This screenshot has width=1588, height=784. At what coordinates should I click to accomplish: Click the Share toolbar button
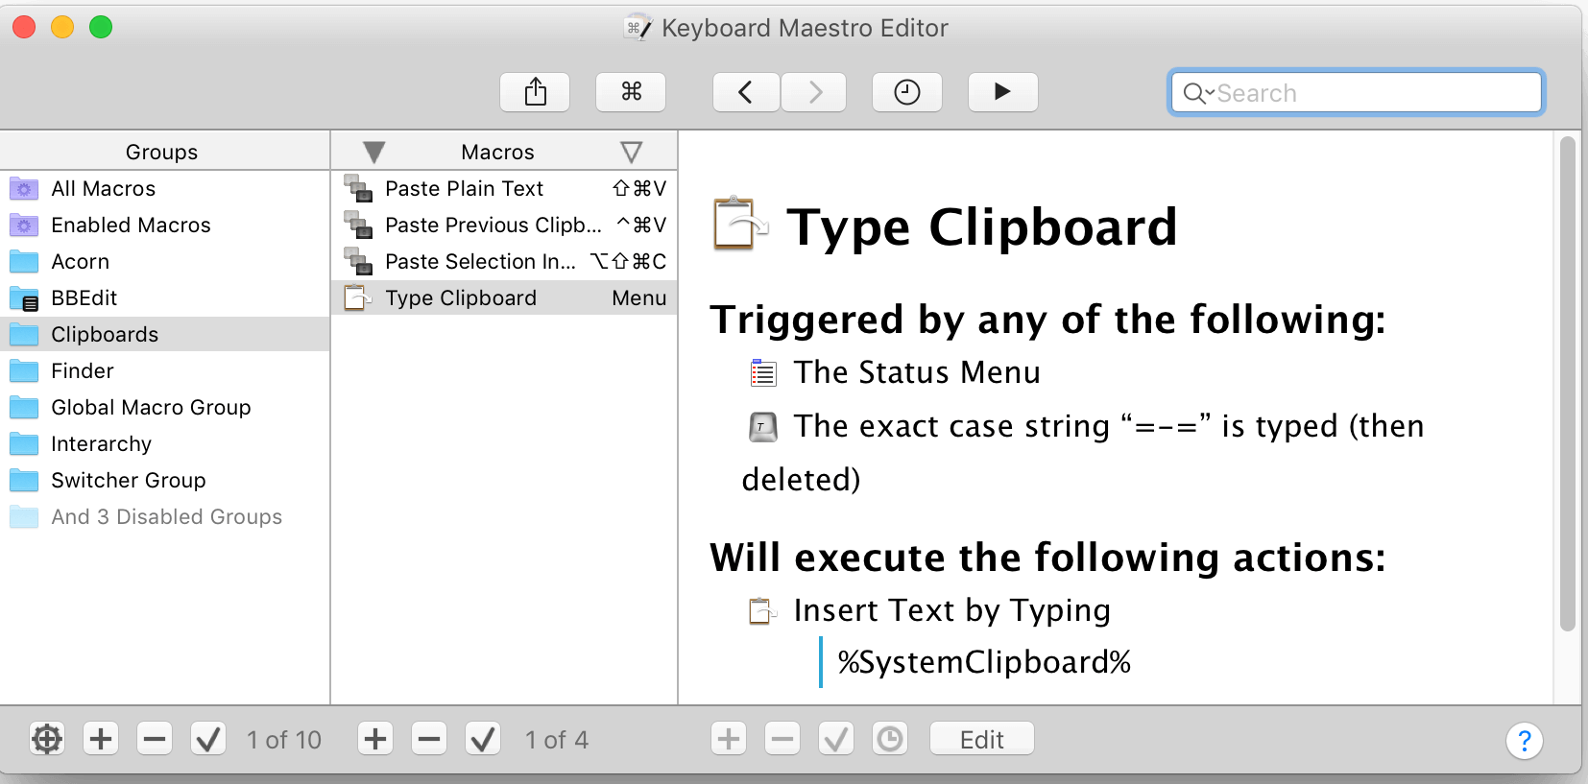(535, 92)
